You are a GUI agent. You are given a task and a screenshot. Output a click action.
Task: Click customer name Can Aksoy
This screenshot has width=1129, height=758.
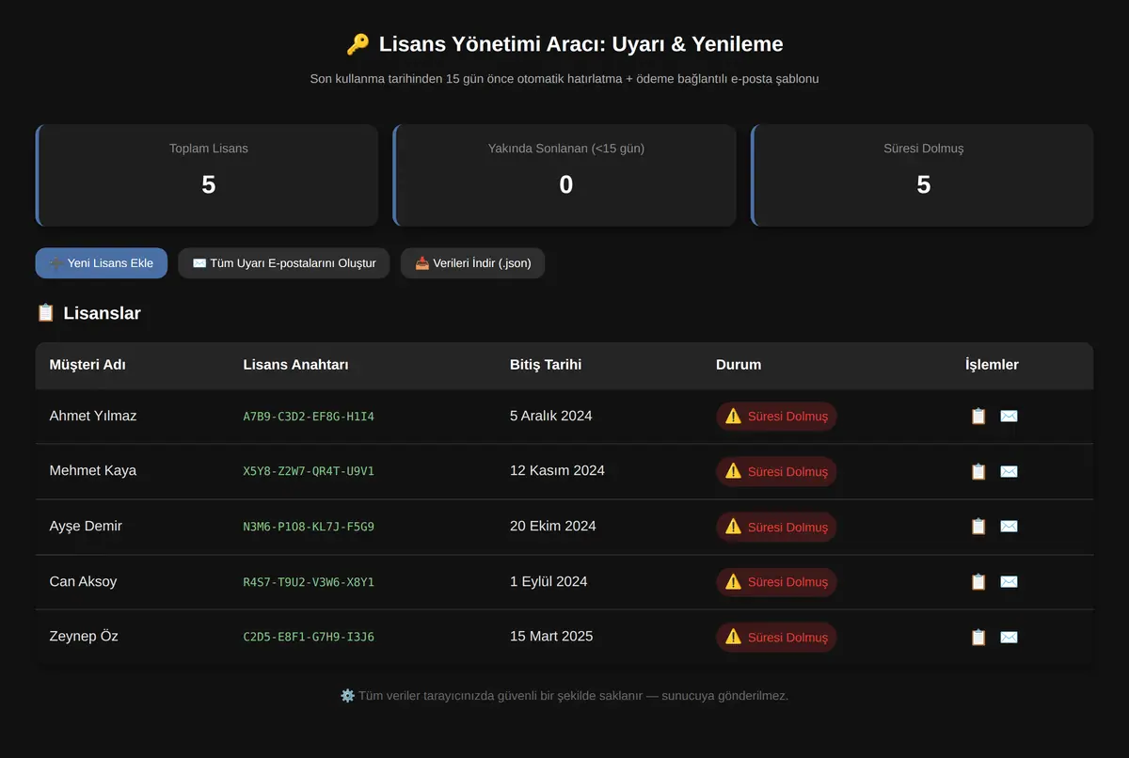tap(83, 581)
